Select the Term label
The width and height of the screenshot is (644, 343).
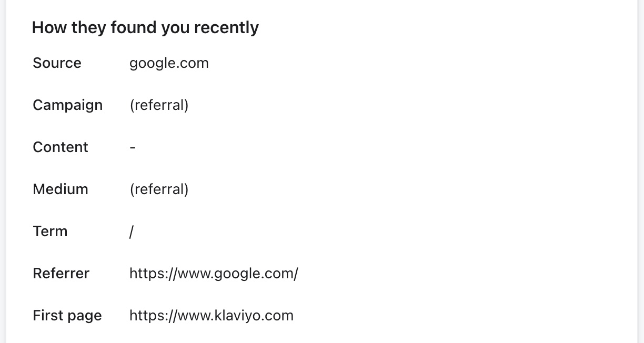(50, 231)
